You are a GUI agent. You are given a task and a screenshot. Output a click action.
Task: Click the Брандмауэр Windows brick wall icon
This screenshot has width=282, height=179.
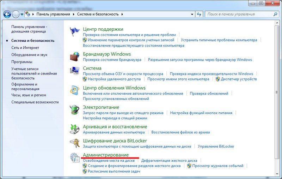74,57
